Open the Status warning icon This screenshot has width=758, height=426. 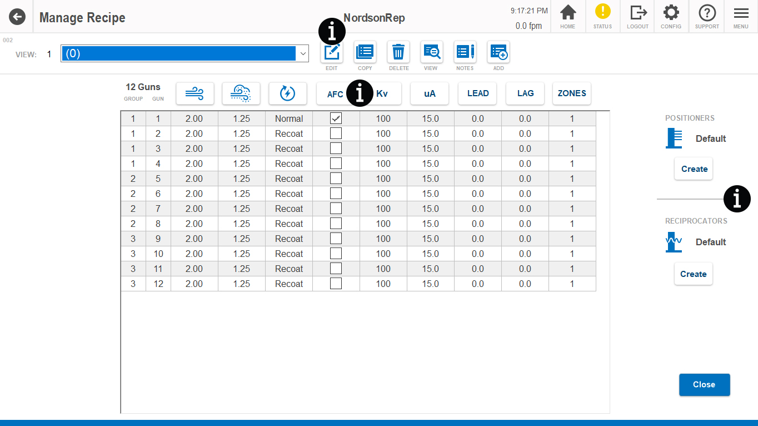click(602, 13)
